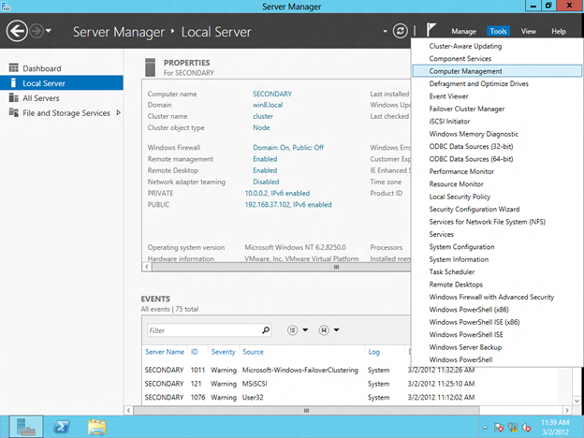
Task: Click the SECONDARY computer name link
Action: pos(272,94)
